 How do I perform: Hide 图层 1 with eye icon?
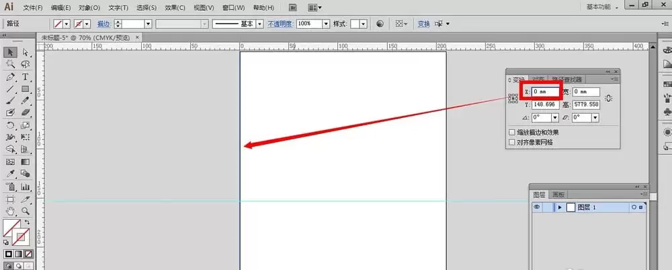[x=536, y=207]
